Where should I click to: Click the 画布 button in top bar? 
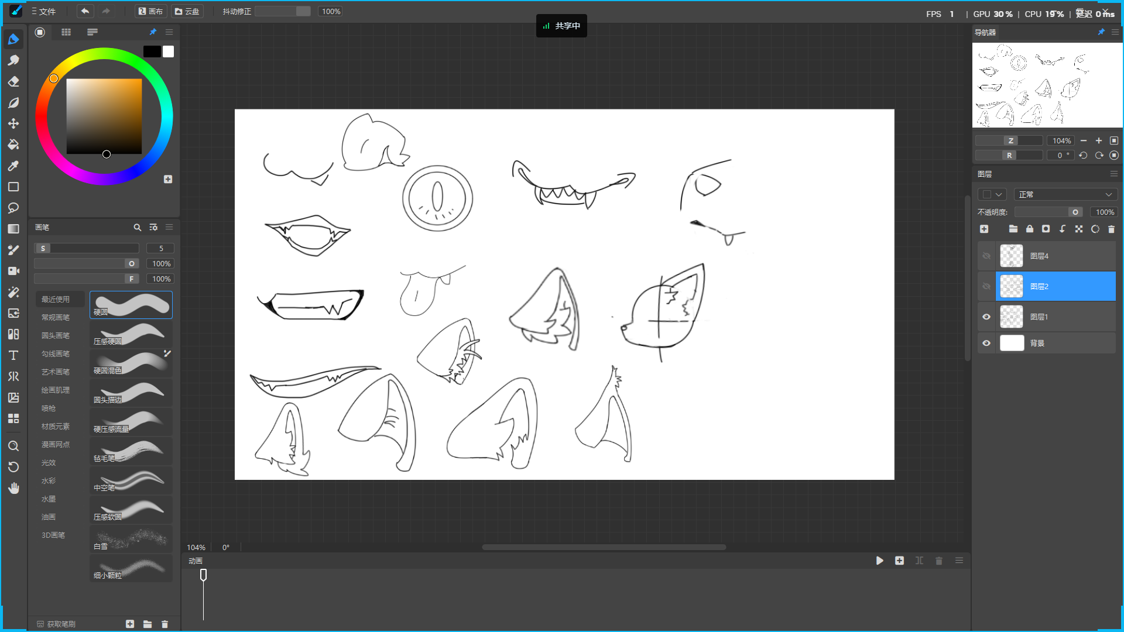pos(150,11)
